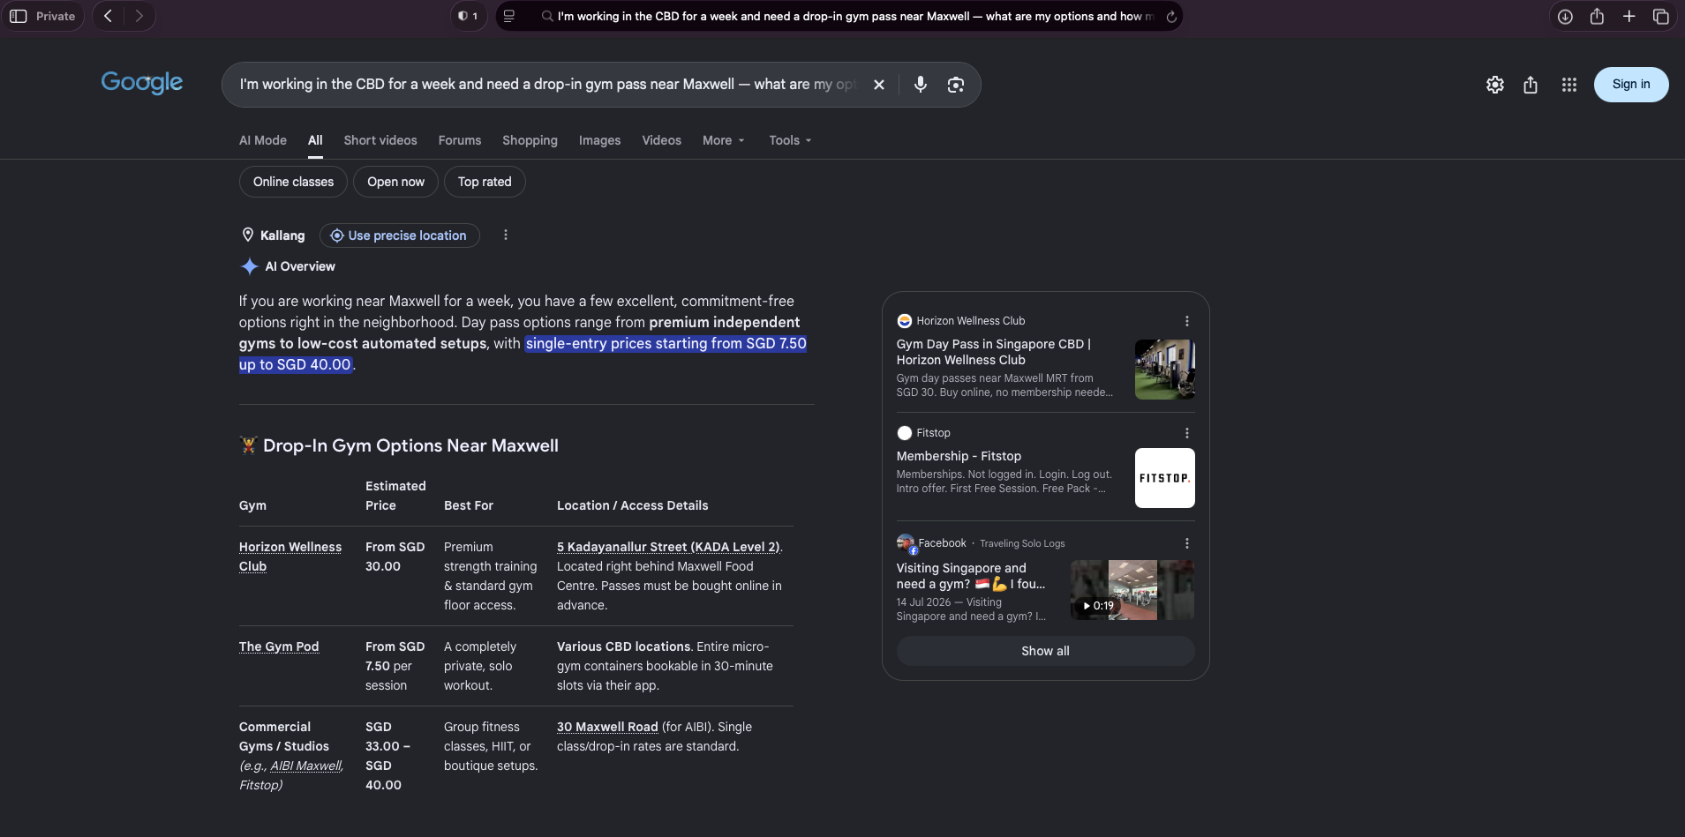Screen dimensions: 1685x837
Task: Search by image with Google Lens
Action: [x=956, y=85]
